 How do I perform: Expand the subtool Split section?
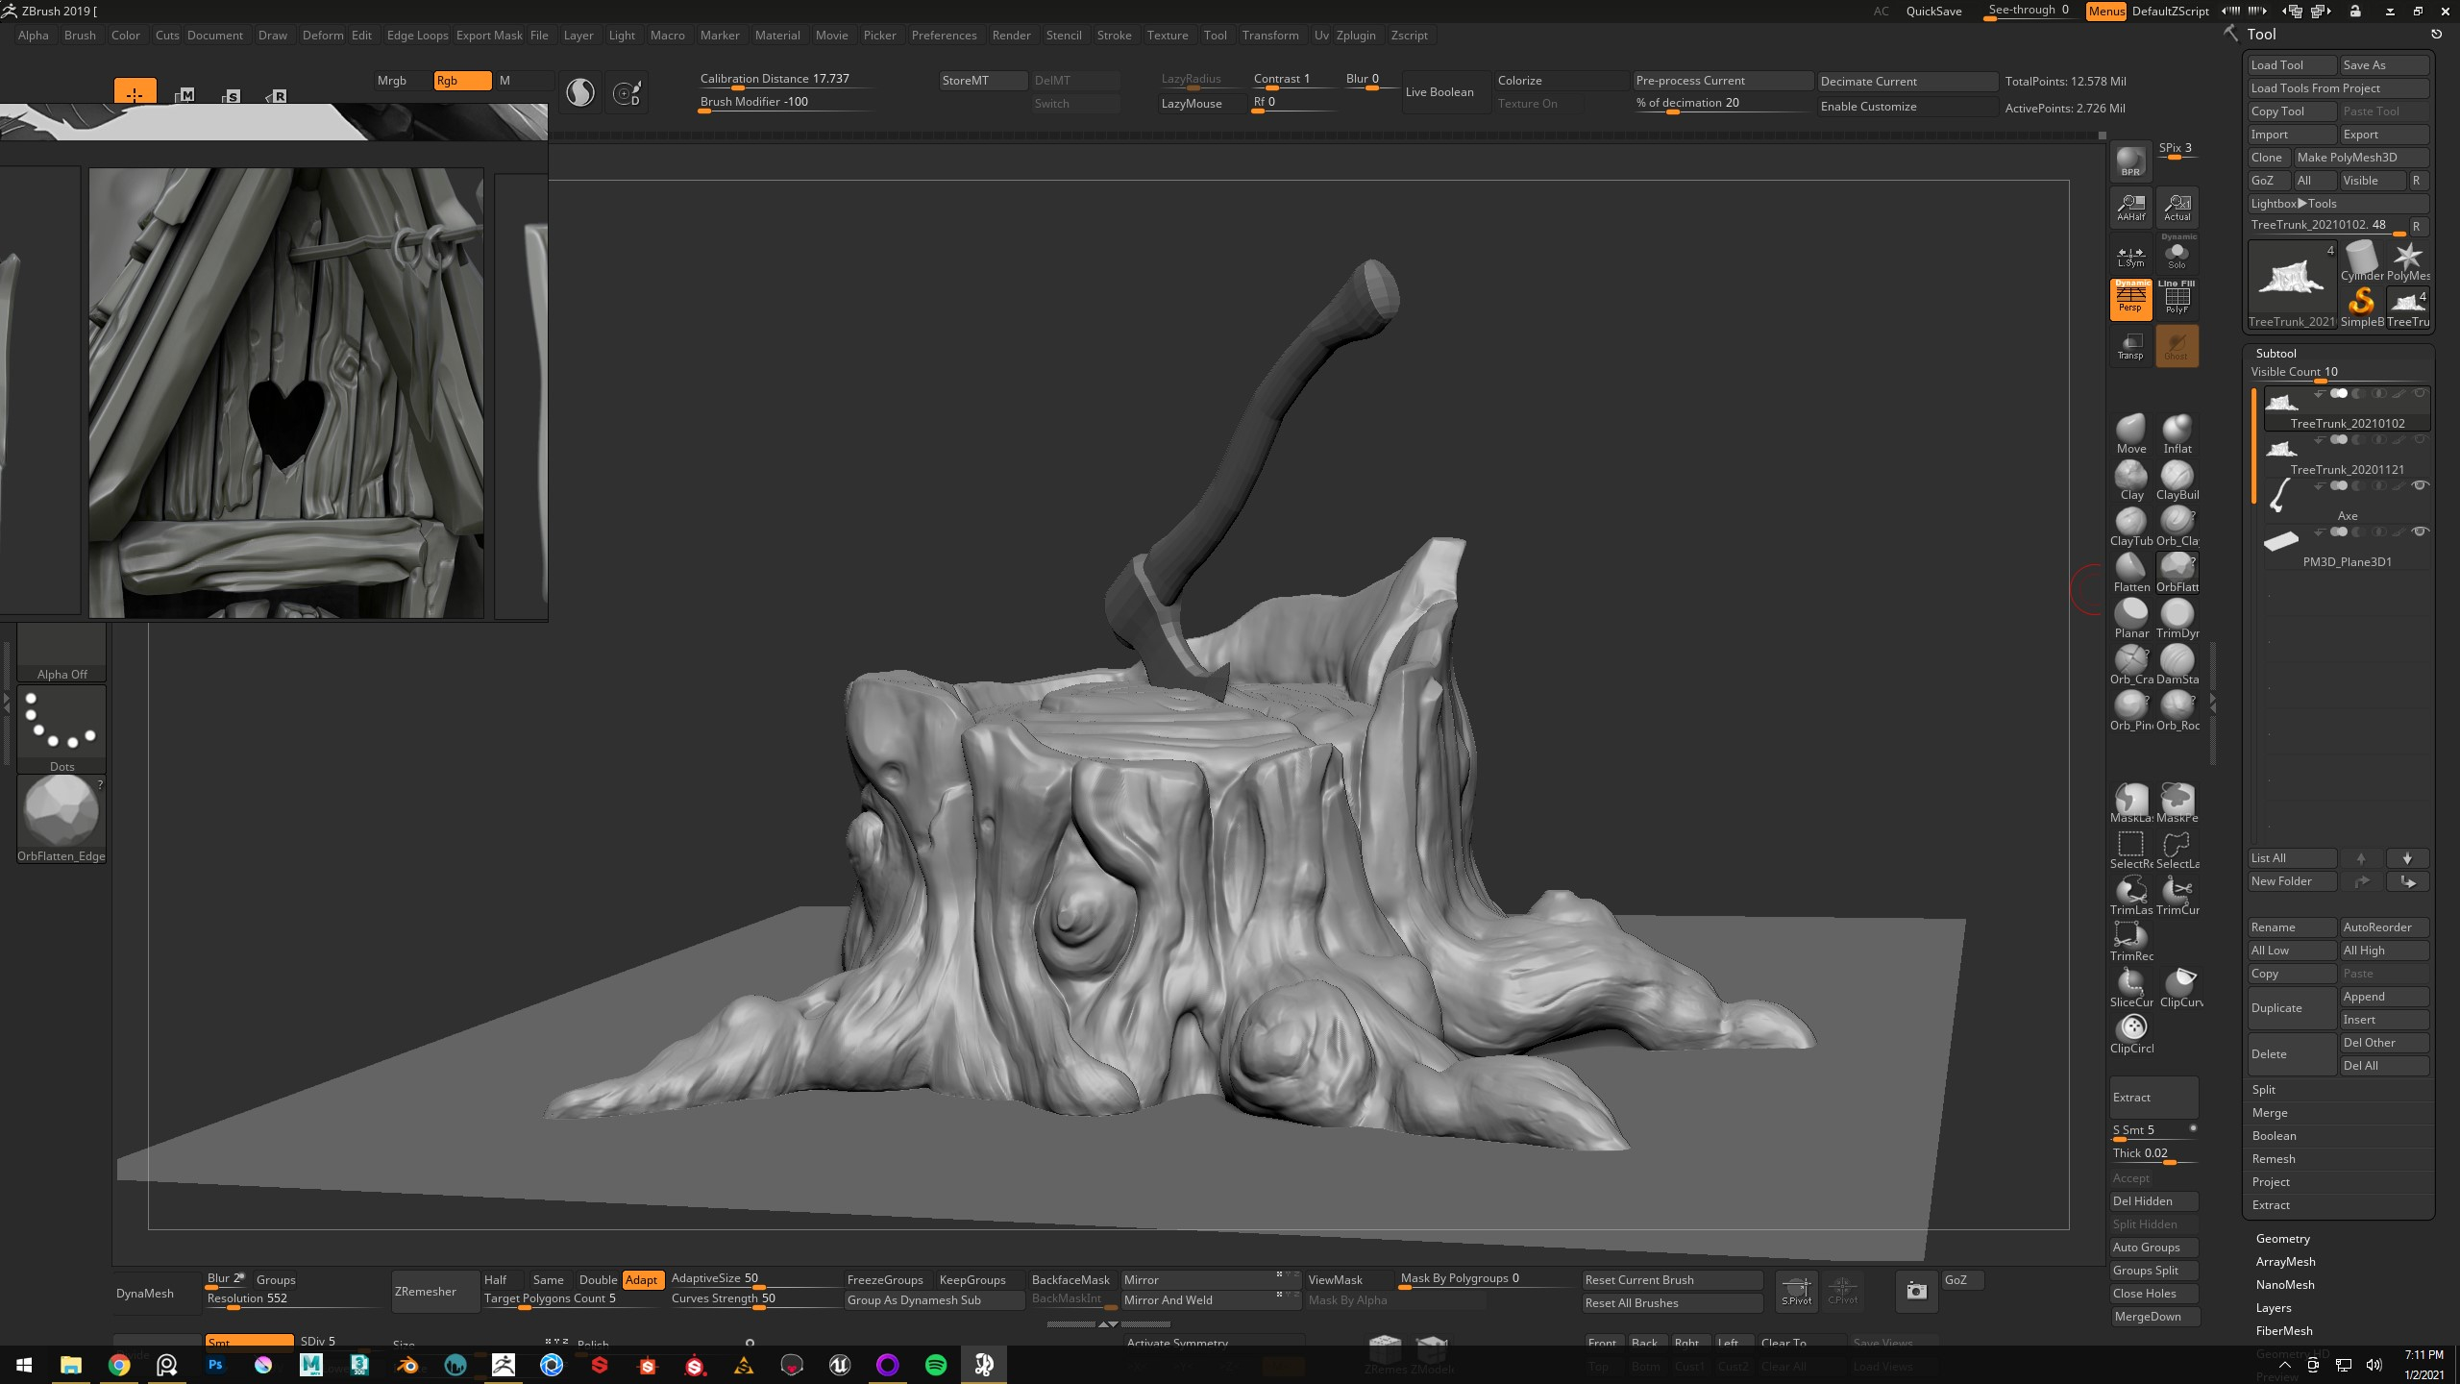click(2263, 1090)
